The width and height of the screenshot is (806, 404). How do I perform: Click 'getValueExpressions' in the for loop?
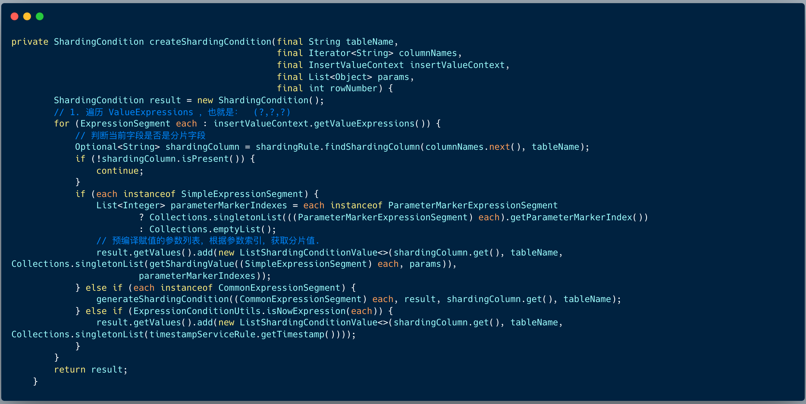[364, 124]
